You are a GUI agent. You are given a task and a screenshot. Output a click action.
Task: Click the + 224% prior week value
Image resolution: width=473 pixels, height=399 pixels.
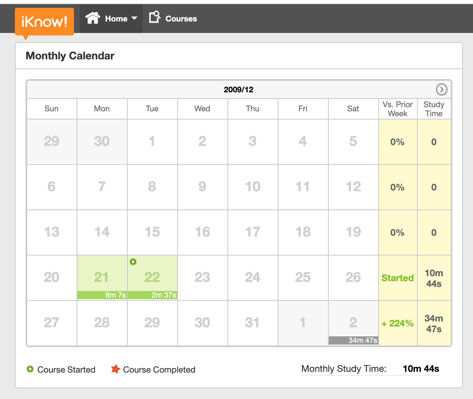(398, 324)
